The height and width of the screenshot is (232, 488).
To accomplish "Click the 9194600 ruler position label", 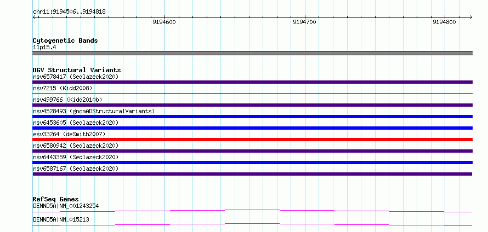I will [164, 22].
